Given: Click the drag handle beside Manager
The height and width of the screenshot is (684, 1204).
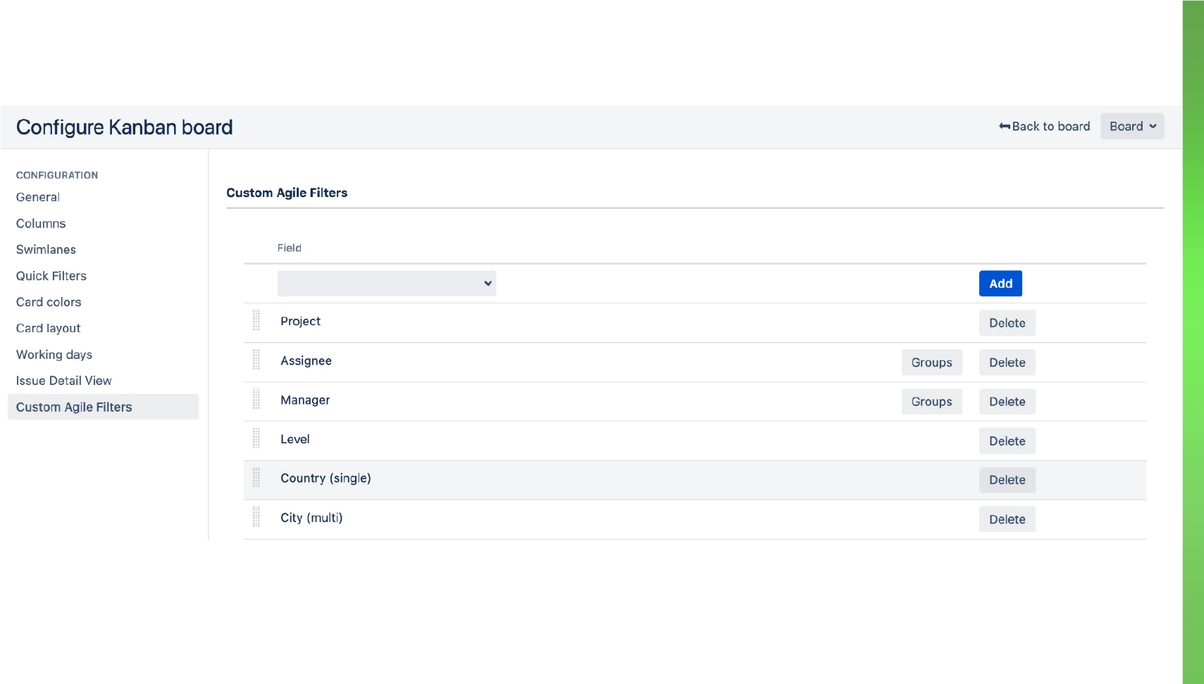Looking at the screenshot, I should click(256, 400).
